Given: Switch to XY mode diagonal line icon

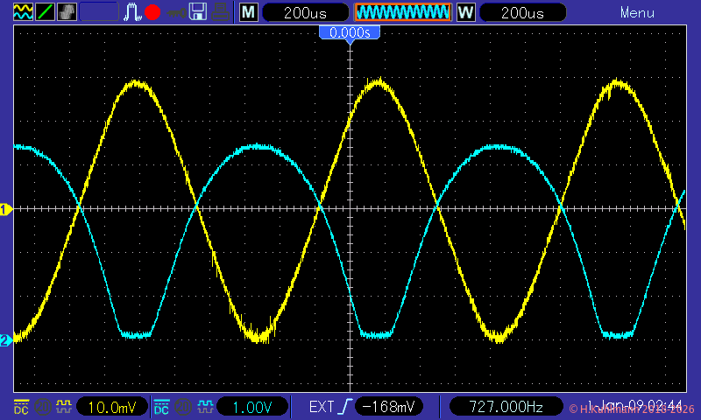Looking at the screenshot, I should coord(44,12).
